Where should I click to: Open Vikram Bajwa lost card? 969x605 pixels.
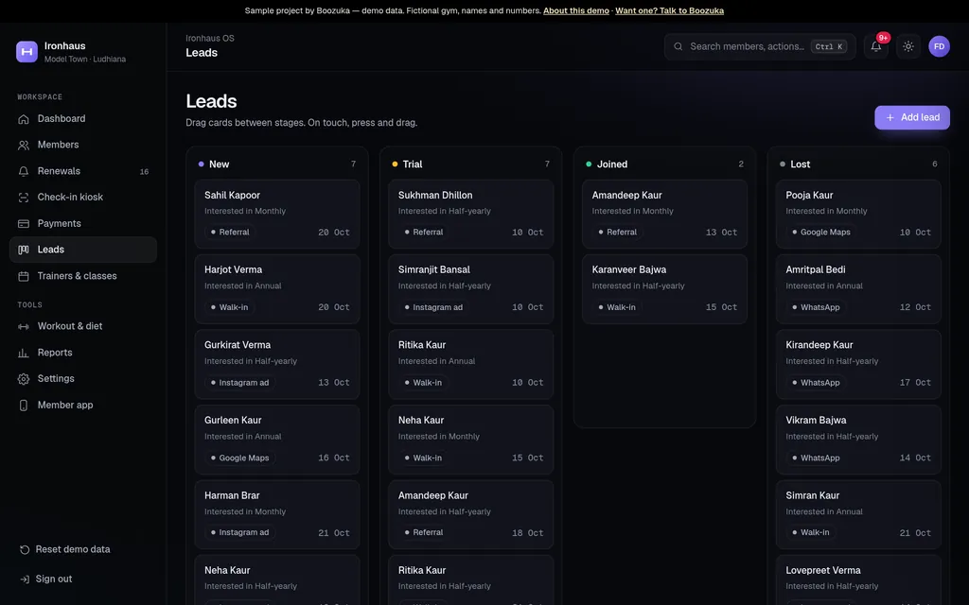[x=858, y=440]
